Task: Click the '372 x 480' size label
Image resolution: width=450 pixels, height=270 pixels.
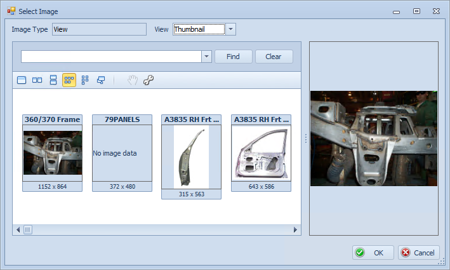Action: pyautogui.click(x=122, y=187)
